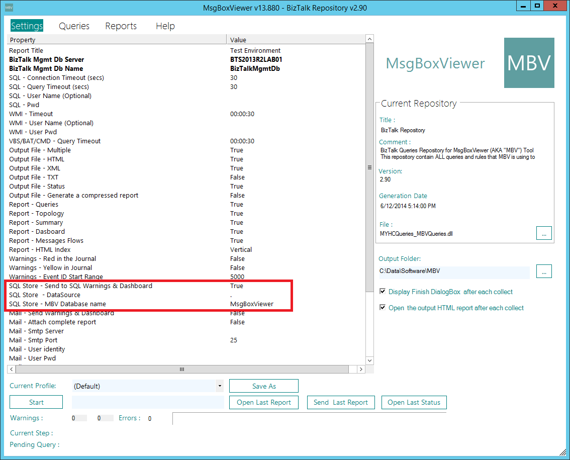This screenshot has width=570, height=460.
Task: Select Report - HTML Index row
Action: pyautogui.click(x=186, y=250)
